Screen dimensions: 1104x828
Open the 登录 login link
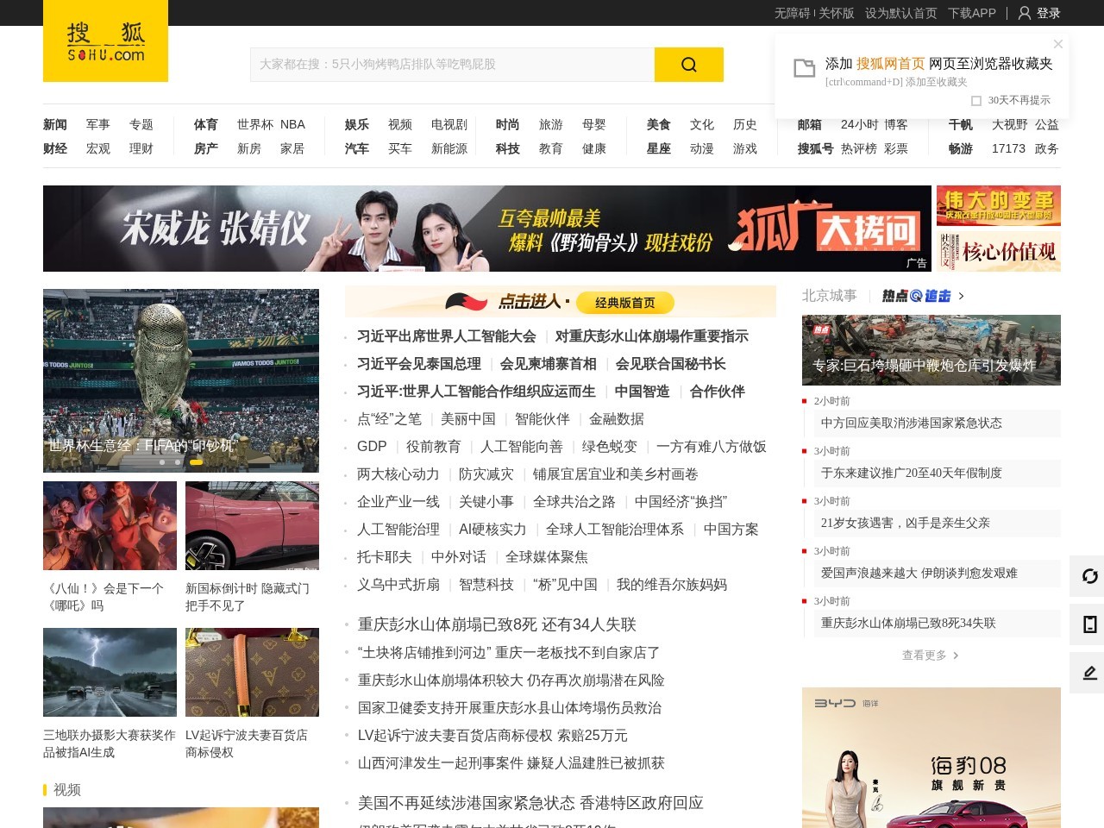1048,13
